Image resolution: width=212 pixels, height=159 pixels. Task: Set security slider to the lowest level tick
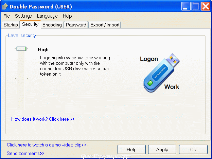[21, 108]
